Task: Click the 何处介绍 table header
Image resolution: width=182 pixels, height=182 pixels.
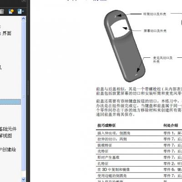Action: coord(171,126)
